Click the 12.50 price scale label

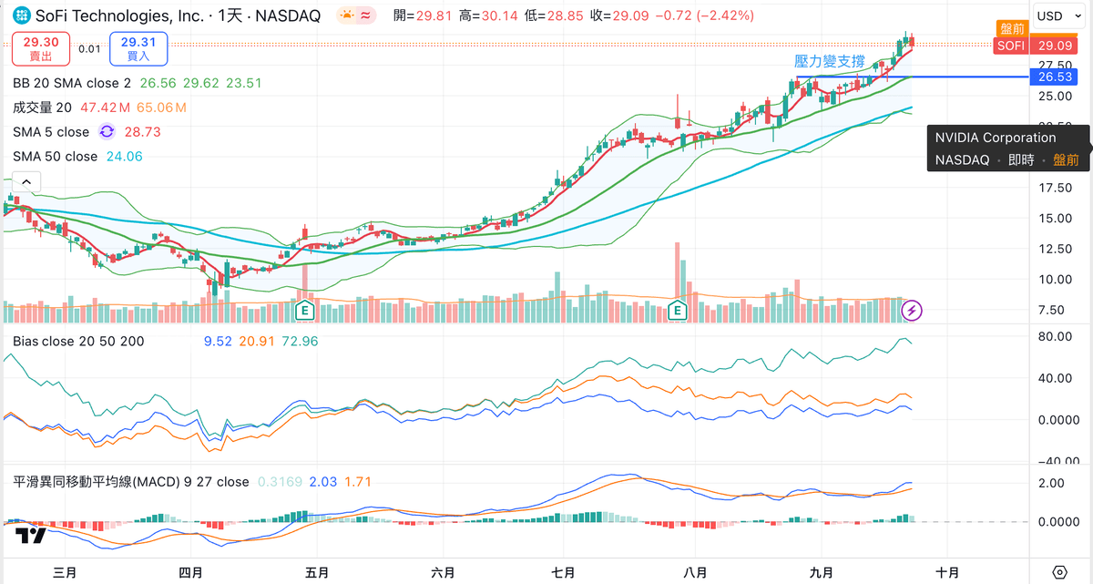(x=1055, y=249)
